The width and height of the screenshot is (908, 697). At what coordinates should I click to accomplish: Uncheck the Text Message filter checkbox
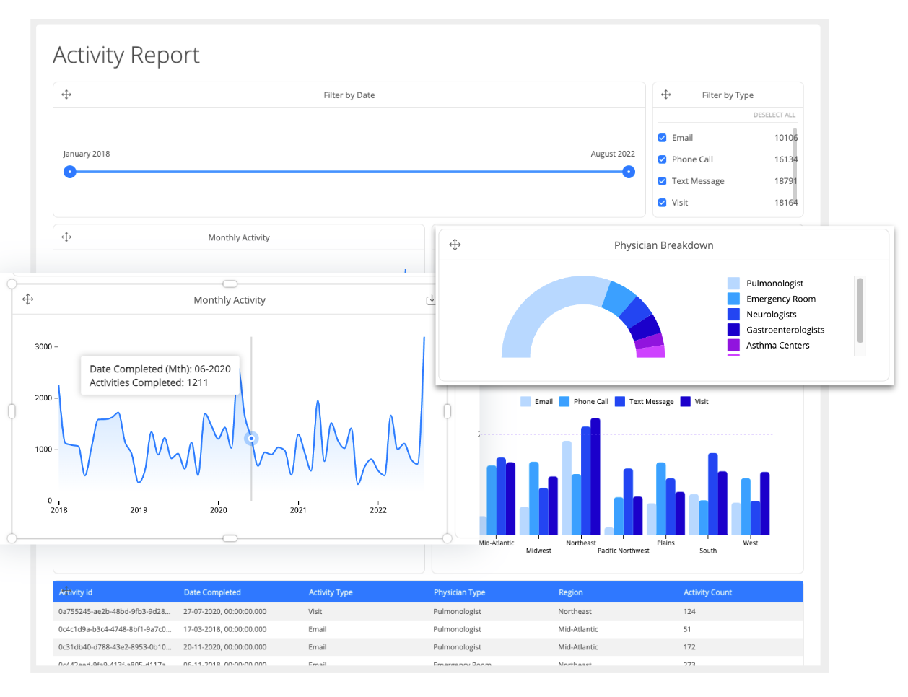(x=662, y=181)
